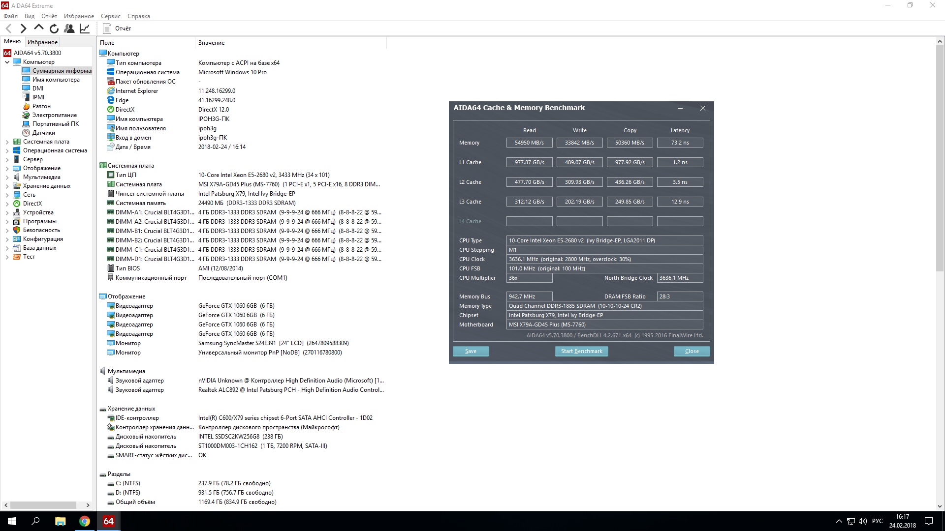
Task: Expand the Хранение данных node
Action: (7, 186)
